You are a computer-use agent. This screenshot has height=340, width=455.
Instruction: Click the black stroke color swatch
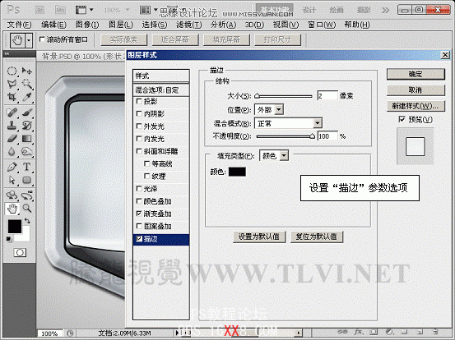[237, 172]
